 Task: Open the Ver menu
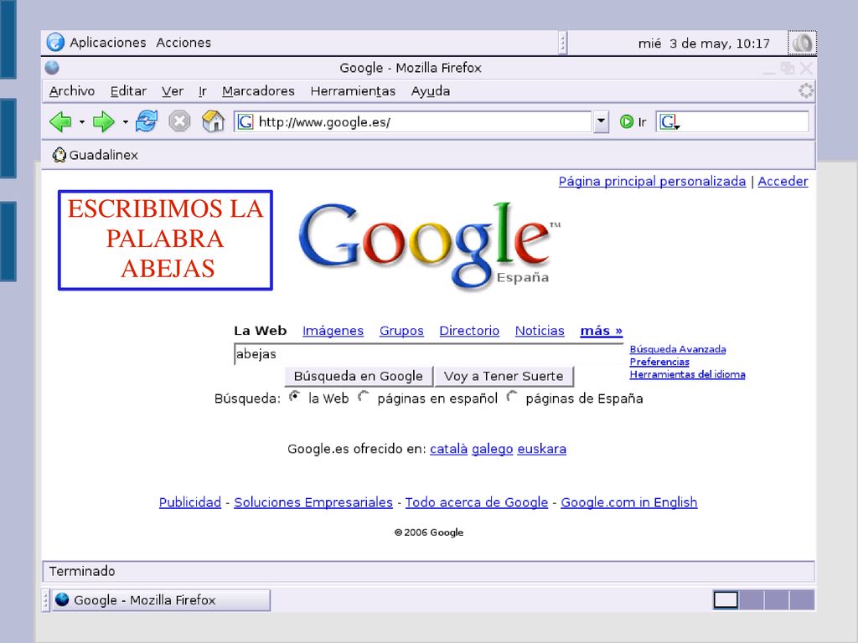pos(173,91)
